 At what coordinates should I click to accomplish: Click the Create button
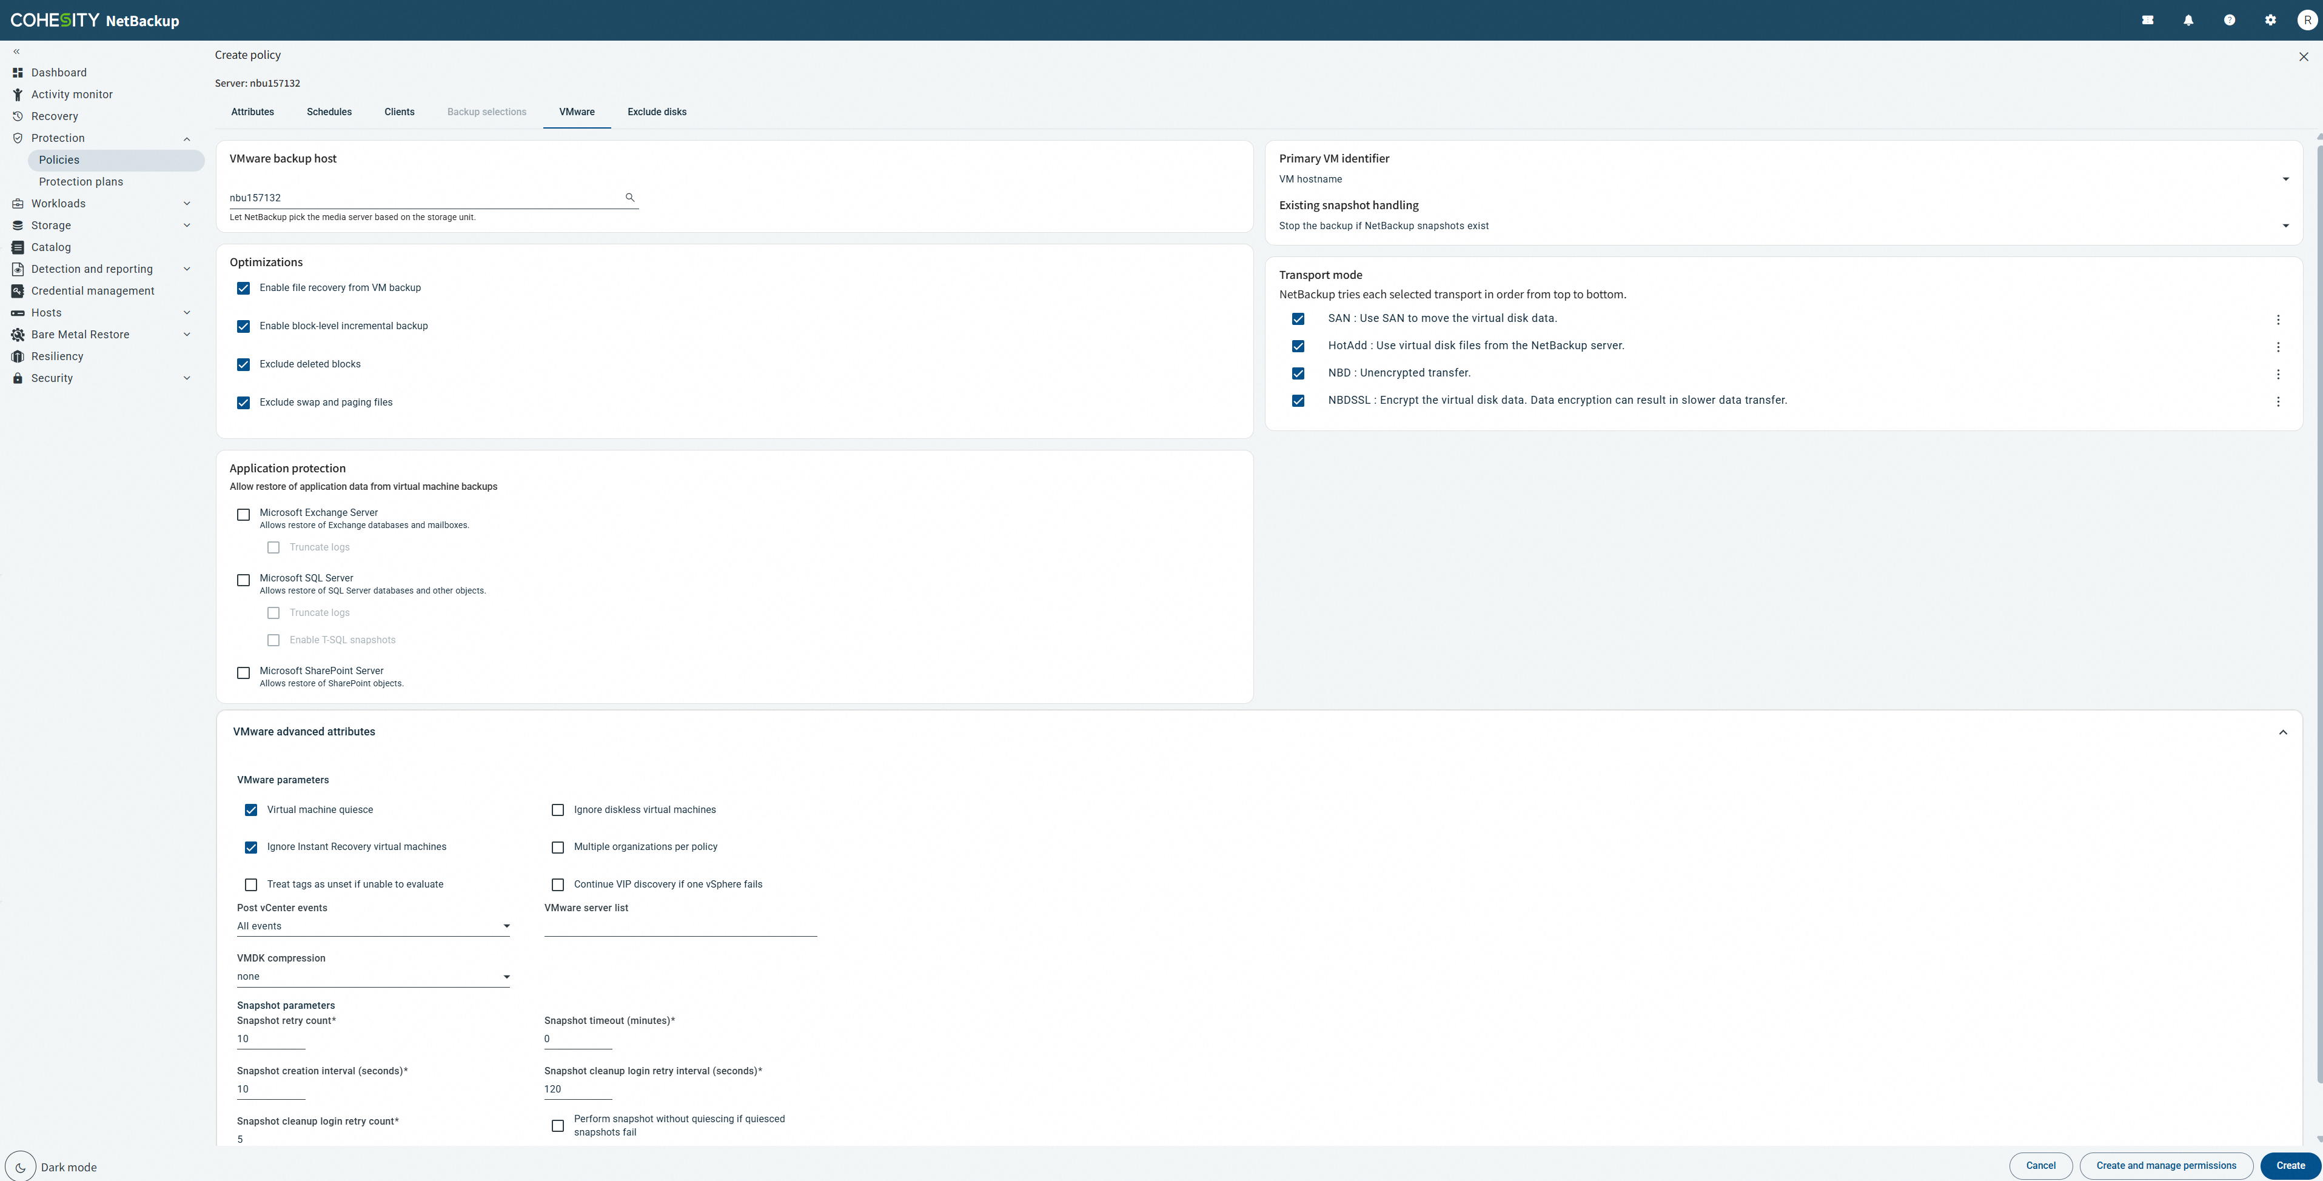tap(2290, 1166)
